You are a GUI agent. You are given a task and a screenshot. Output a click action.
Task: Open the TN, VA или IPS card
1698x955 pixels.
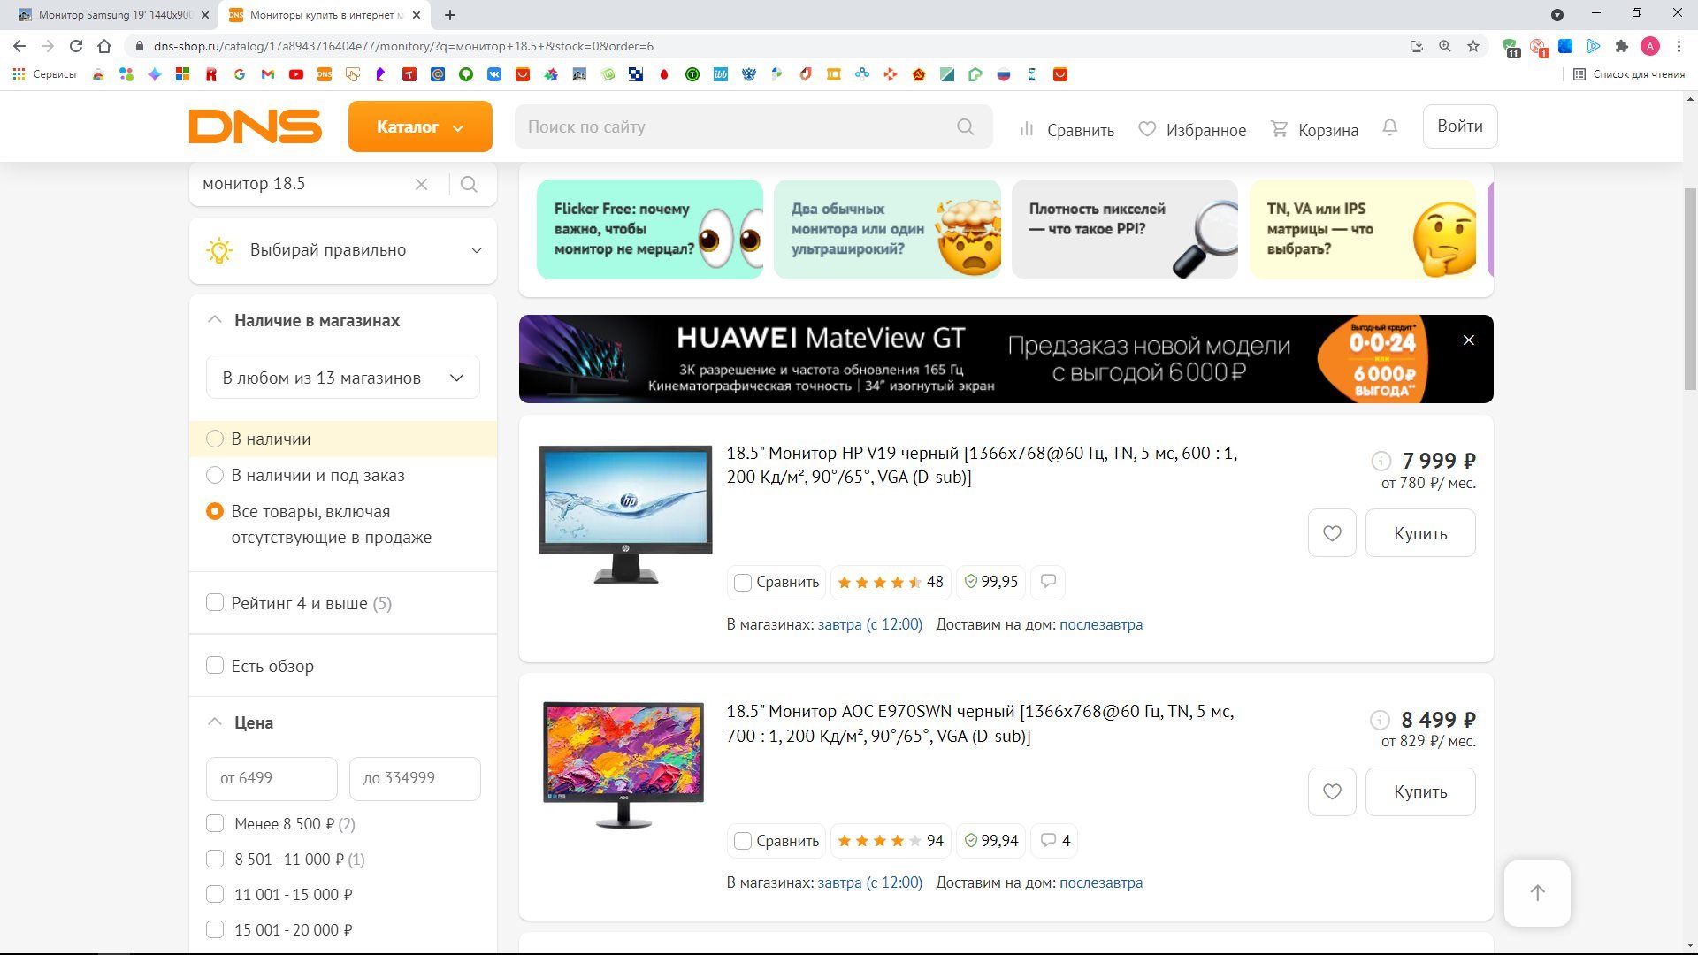(1363, 229)
